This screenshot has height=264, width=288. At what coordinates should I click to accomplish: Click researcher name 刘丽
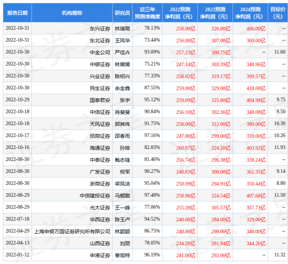pos(125,243)
